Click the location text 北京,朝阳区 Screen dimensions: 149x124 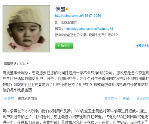69,23
